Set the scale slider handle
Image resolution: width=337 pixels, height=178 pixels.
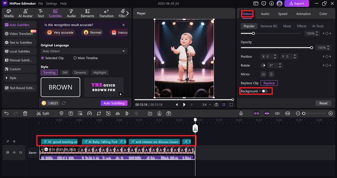[x=254, y=34]
